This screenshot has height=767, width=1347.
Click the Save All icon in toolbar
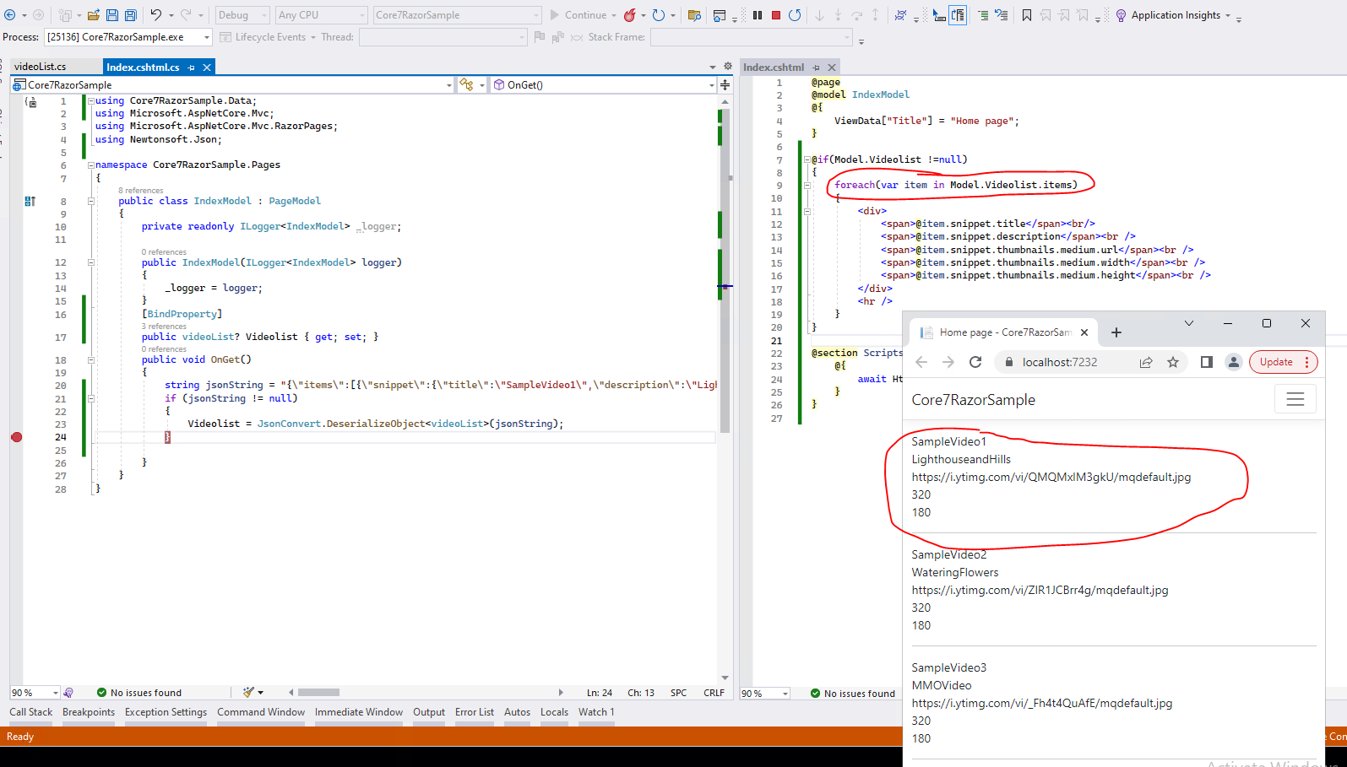click(x=131, y=15)
